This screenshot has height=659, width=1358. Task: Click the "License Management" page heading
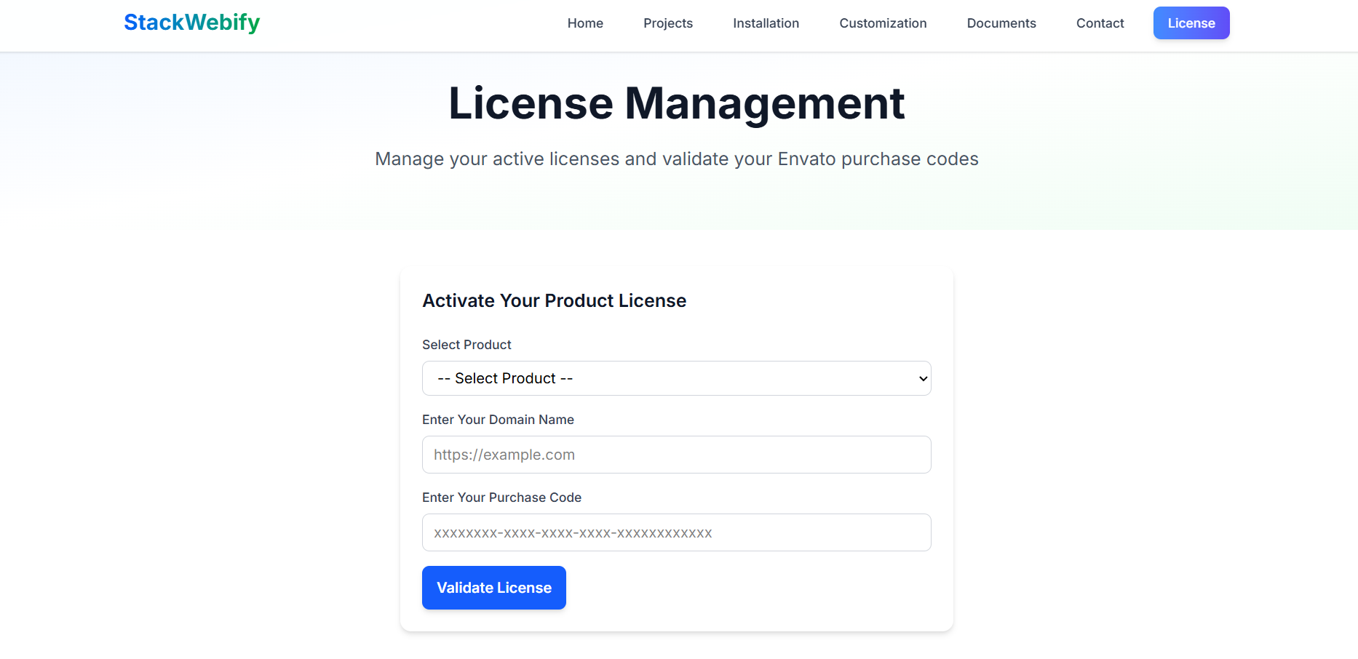(676, 103)
